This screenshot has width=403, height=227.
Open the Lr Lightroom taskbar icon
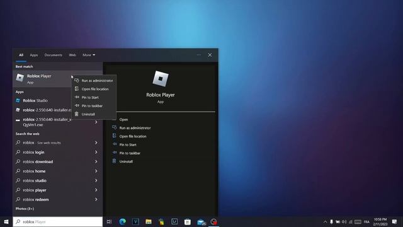click(174, 221)
